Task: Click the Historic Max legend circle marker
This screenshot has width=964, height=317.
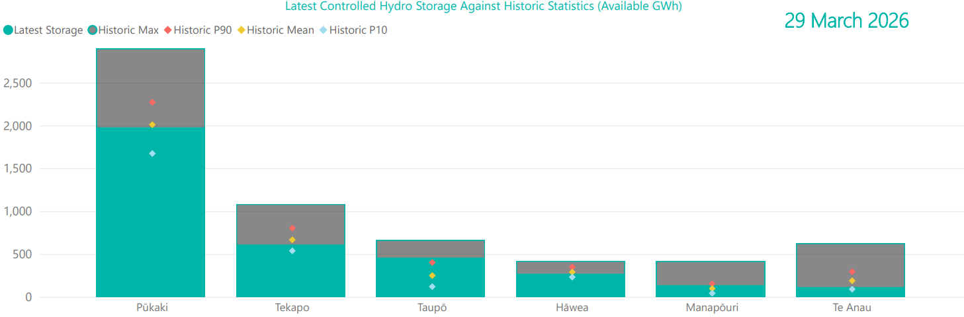Action: coord(93,30)
